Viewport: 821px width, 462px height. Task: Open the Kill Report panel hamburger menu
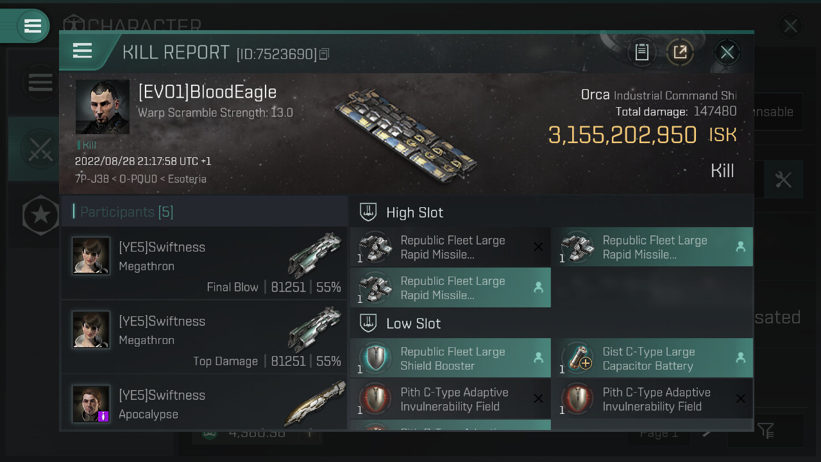coord(83,51)
